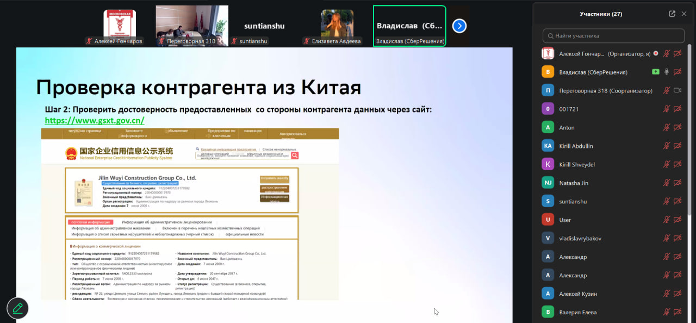Close the Участники side panel
The width and height of the screenshot is (696, 323).
point(684,14)
